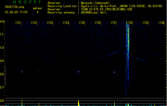Viewport: 167px width, 106px height.
Task: Click the yellow power spike below 1737
Action: tap(114, 104)
